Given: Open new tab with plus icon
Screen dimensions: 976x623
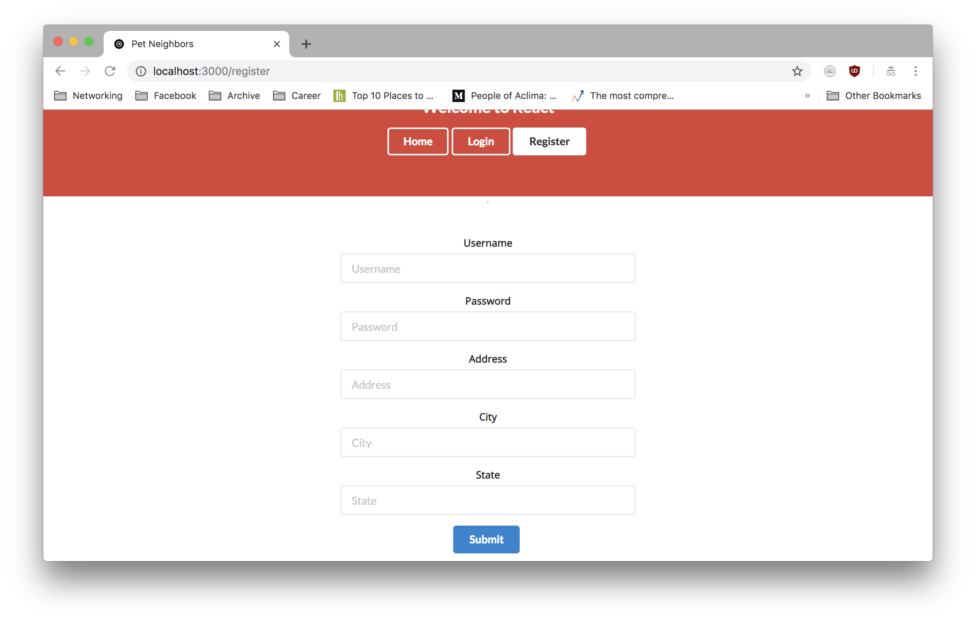Looking at the screenshot, I should point(306,44).
